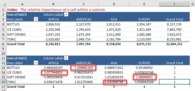The width and height of the screenshot is (195, 91).
Task: Click grand total cell 7,497,764
Action: click(x=83, y=44)
